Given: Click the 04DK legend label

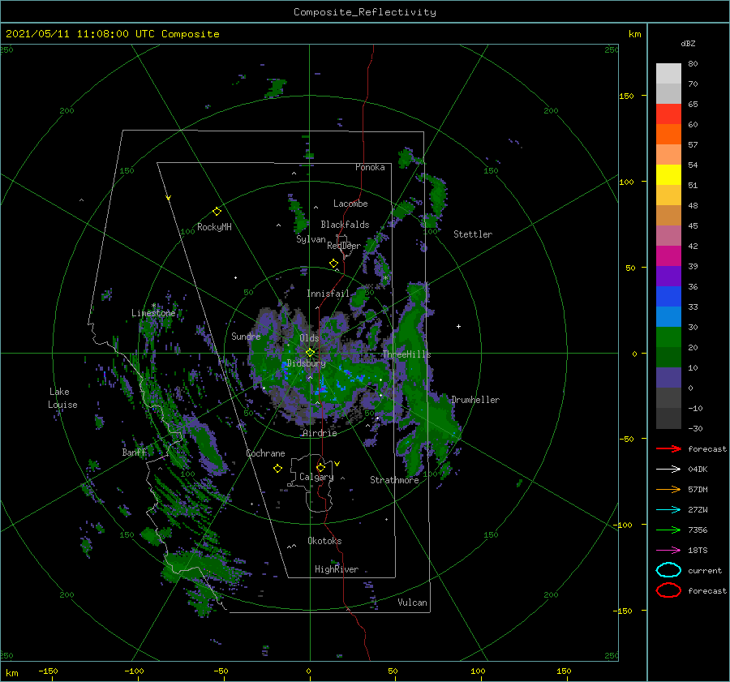Looking at the screenshot, I should tap(698, 470).
